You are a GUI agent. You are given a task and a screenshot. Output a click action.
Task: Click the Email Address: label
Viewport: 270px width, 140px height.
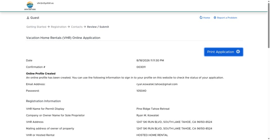click(x=36, y=84)
